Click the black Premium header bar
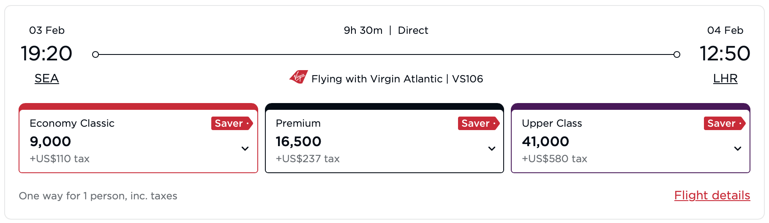Screen dimensions: 769x223 point(384,106)
